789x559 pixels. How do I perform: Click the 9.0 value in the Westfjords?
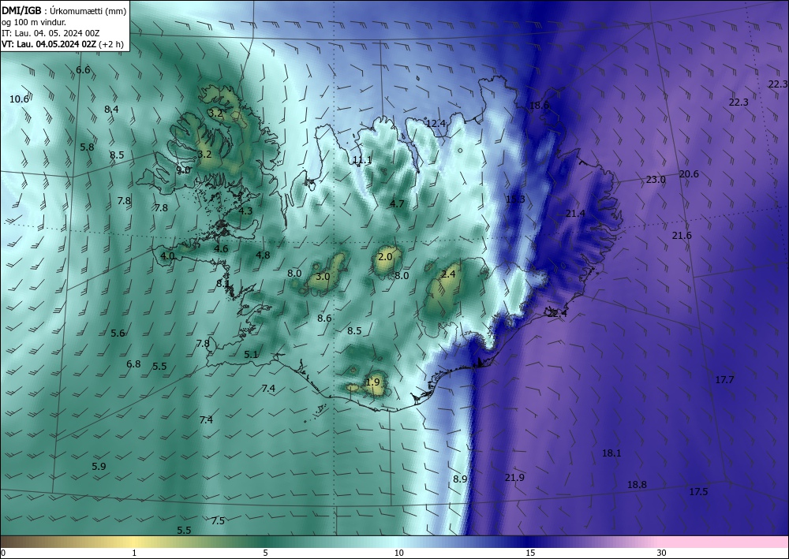point(184,170)
